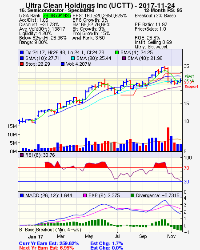Image resolution: width=200 pixels, height=250 pixels.
Task: Click the May date axis label
Action: pos(89,236)
